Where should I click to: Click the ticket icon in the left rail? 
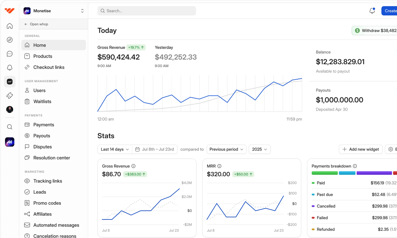click(x=9, y=96)
